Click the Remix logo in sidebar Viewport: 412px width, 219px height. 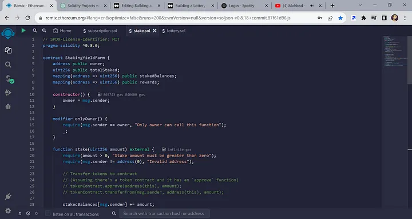8,33
